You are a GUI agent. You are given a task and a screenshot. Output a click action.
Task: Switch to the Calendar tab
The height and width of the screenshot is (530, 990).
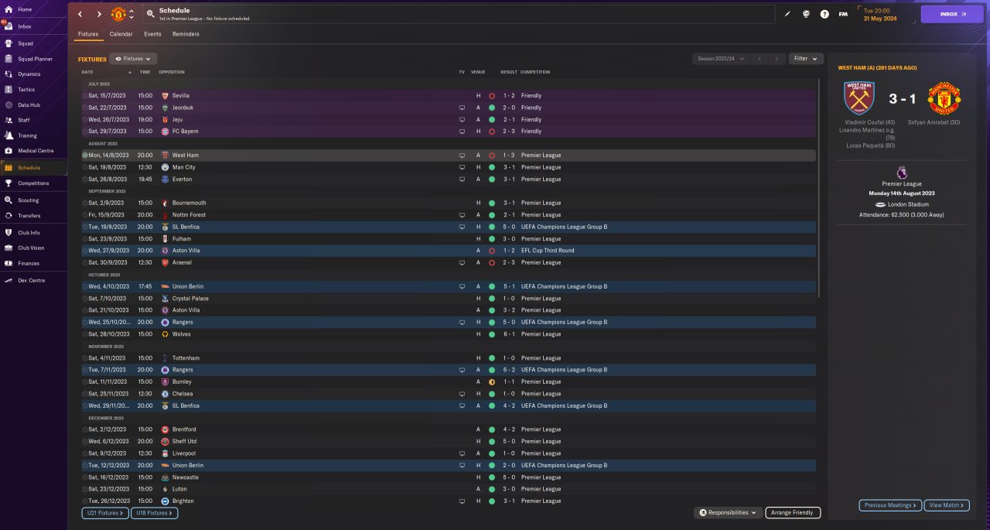[x=121, y=34]
